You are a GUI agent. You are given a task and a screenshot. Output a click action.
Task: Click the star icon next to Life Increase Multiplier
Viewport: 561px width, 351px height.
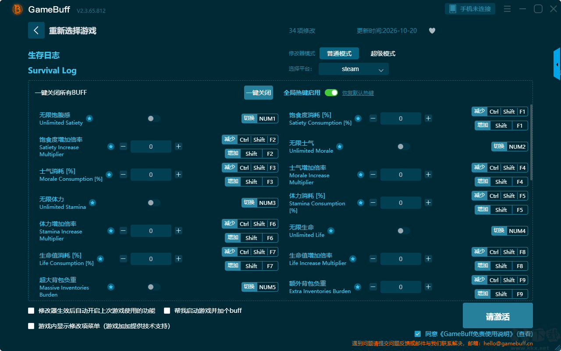coord(353,259)
